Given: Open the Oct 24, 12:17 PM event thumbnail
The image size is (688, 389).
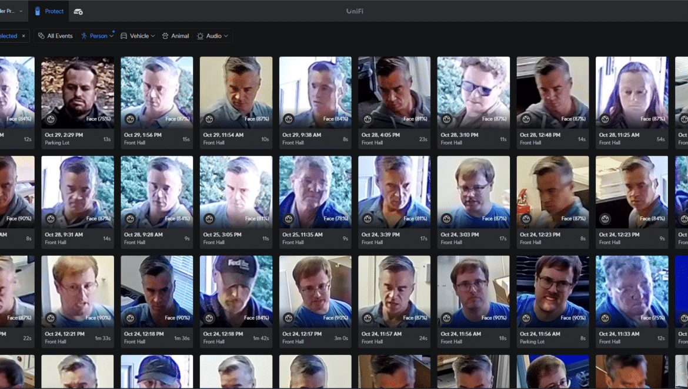Looking at the screenshot, I should pyautogui.click(x=315, y=292).
